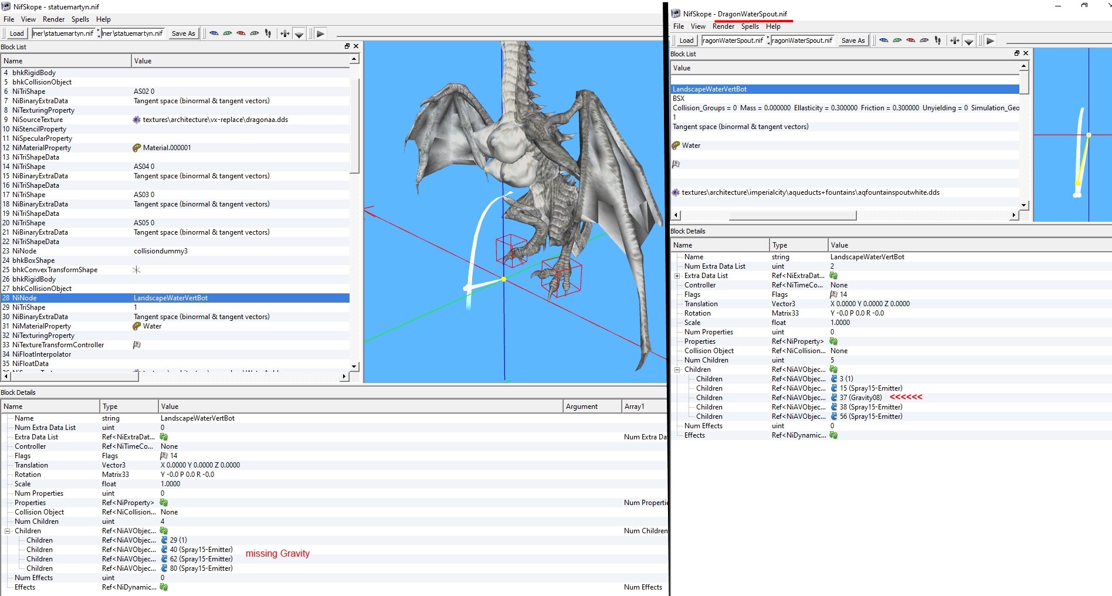This screenshot has height=596, width=1112.
Task: Float the Block List panel in statuemartyn window
Action: tap(347, 46)
